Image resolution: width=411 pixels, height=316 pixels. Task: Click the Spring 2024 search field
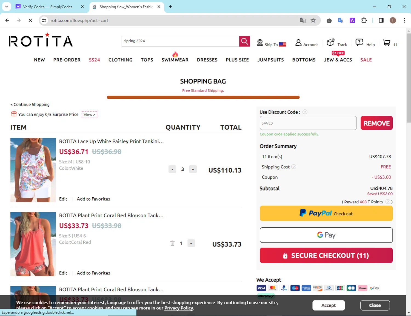[180, 41]
